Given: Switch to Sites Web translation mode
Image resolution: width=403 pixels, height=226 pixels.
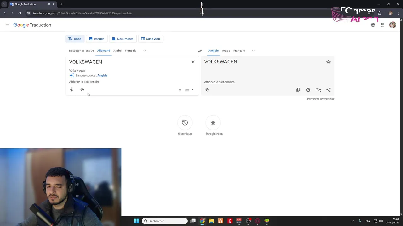Looking at the screenshot, I should [150, 39].
